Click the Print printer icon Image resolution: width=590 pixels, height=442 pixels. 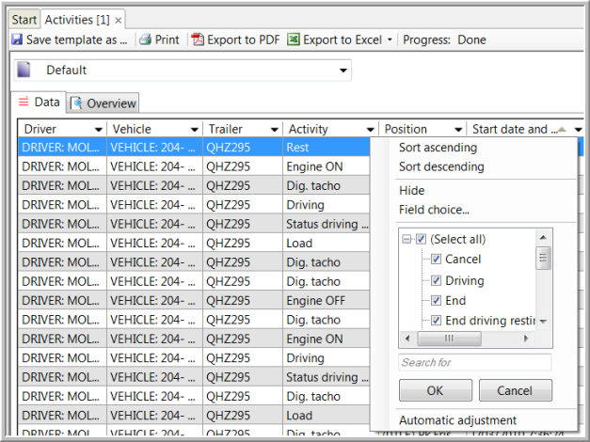pyautogui.click(x=144, y=40)
